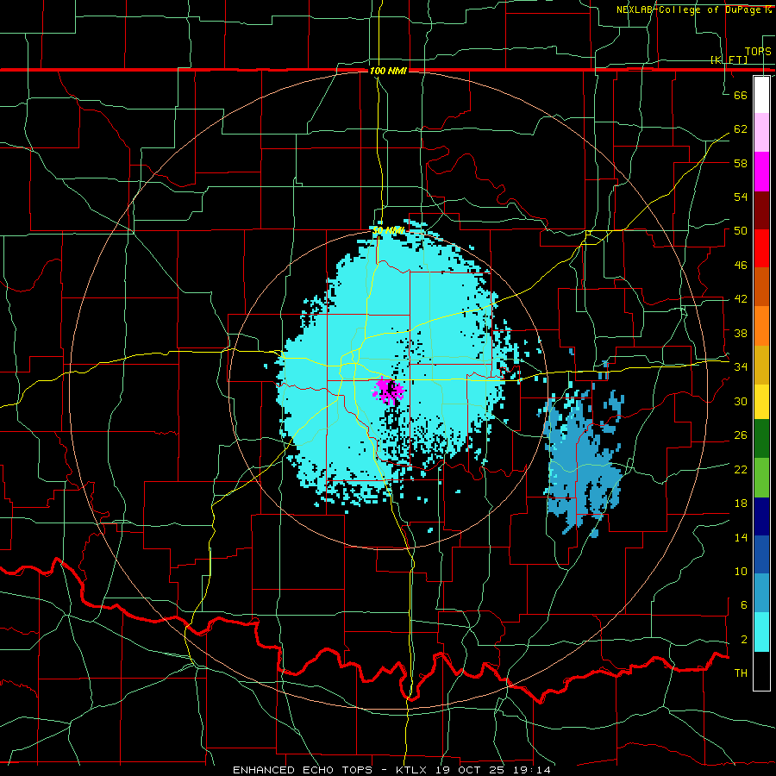Click the TH threshold label
This screenshot has height=776, width=776.
(741, 673)
